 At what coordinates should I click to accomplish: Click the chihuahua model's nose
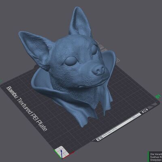coord(99,70)
